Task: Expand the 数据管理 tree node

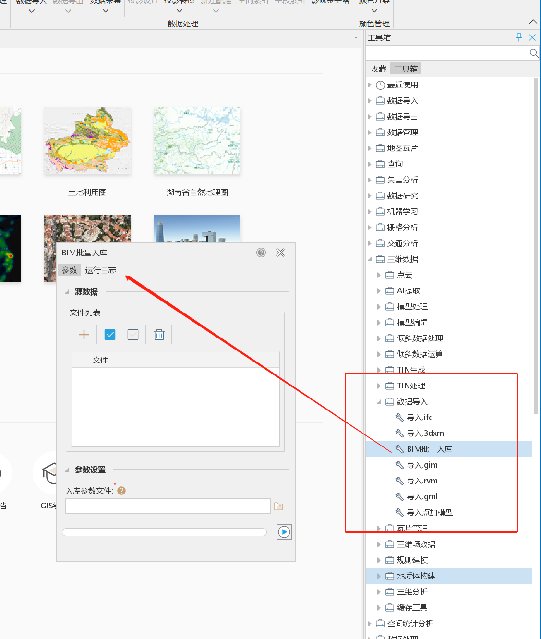Action: (x=370, y=133)
